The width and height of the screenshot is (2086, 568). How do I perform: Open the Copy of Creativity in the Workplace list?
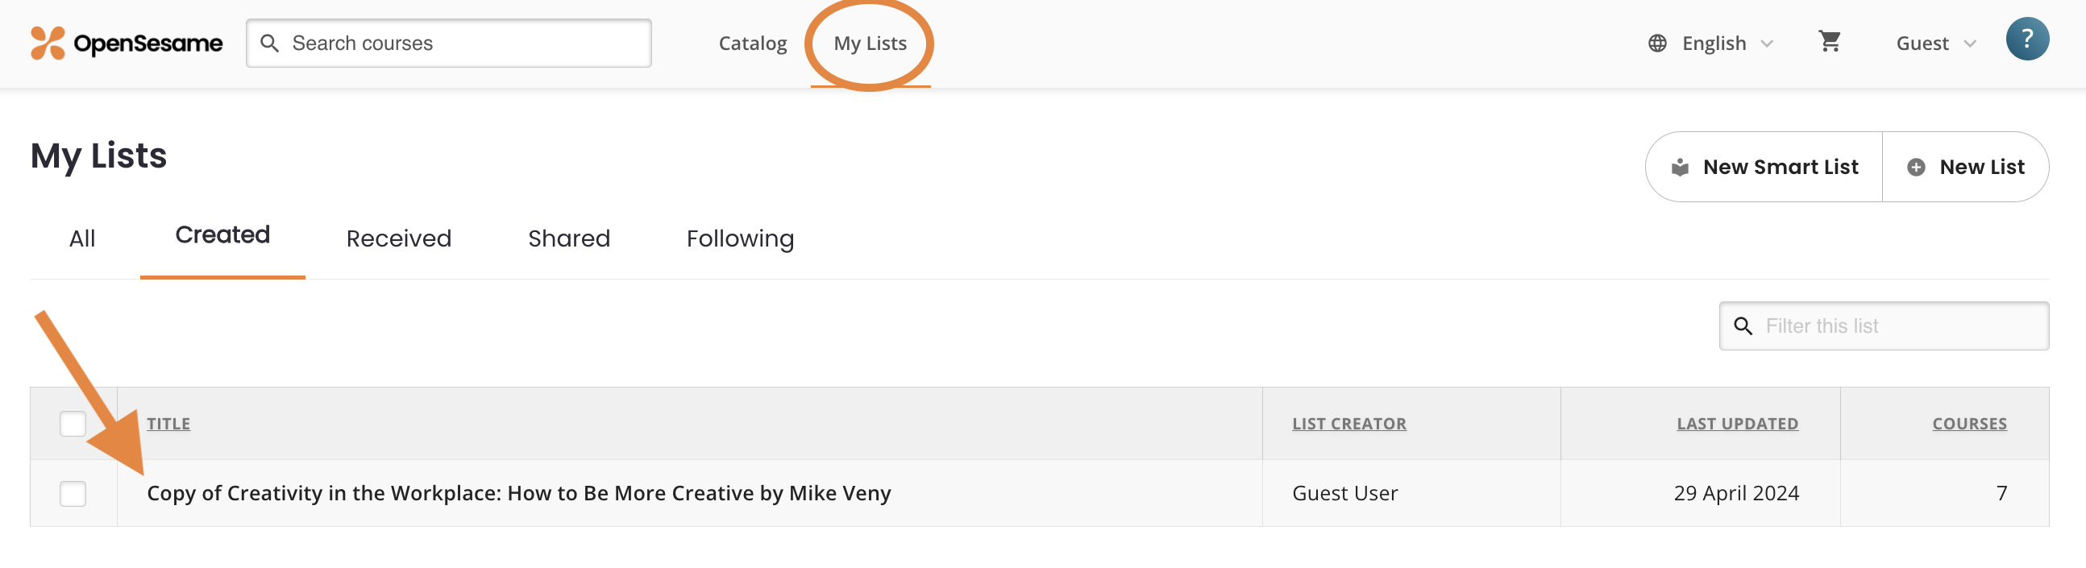[x=518, y=493]
